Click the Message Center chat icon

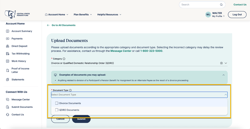tap(7, 100)
